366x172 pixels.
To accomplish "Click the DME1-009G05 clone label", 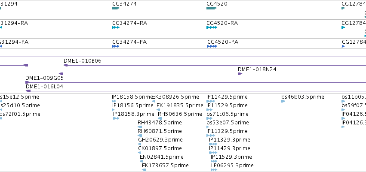I will [x=44, y=78].
